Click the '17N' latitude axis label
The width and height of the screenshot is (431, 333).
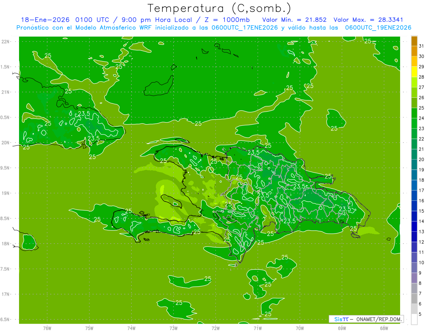coord(5,294)
